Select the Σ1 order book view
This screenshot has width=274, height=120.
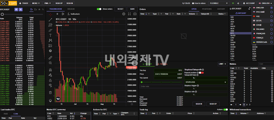point(31,9)
